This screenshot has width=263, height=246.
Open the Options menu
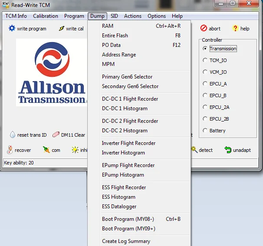157,16
